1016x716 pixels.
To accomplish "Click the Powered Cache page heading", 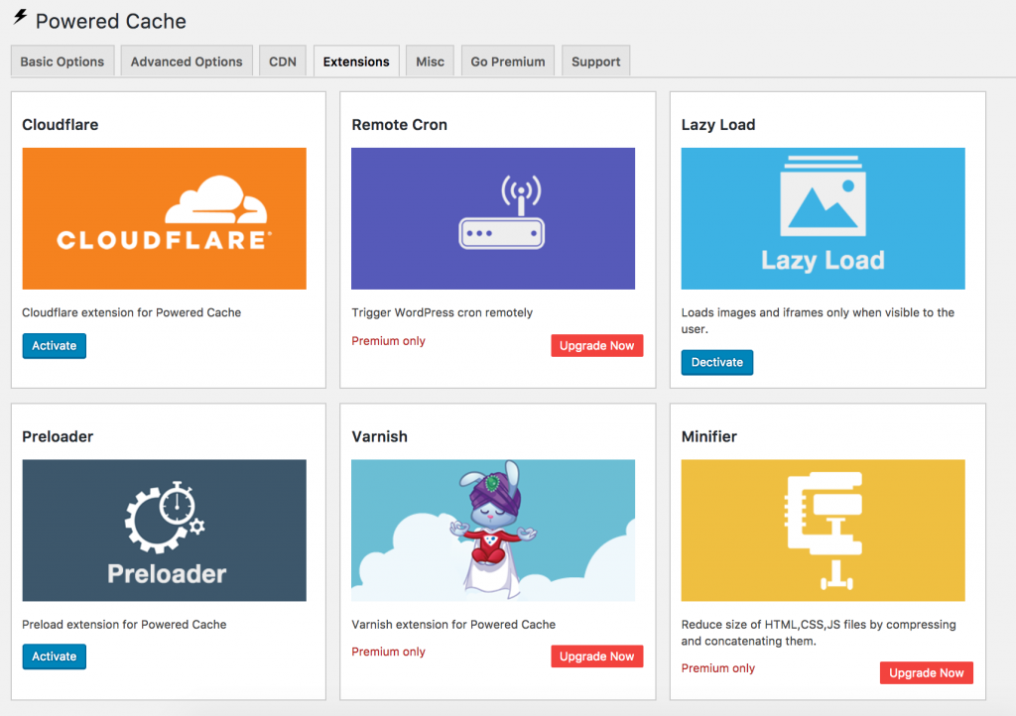I will coord(111,22).
